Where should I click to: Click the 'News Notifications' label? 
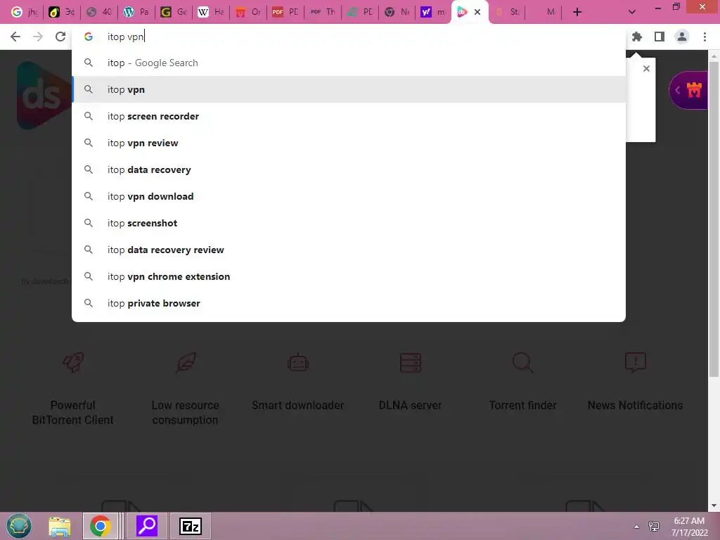[635, 406]
